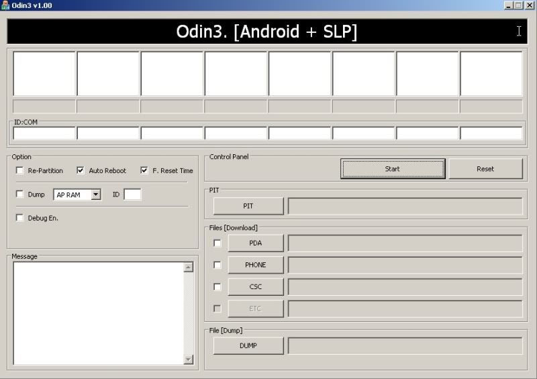Screen dimensions: 537x379
Task: Click the PHONE file button
Action: 256,265
